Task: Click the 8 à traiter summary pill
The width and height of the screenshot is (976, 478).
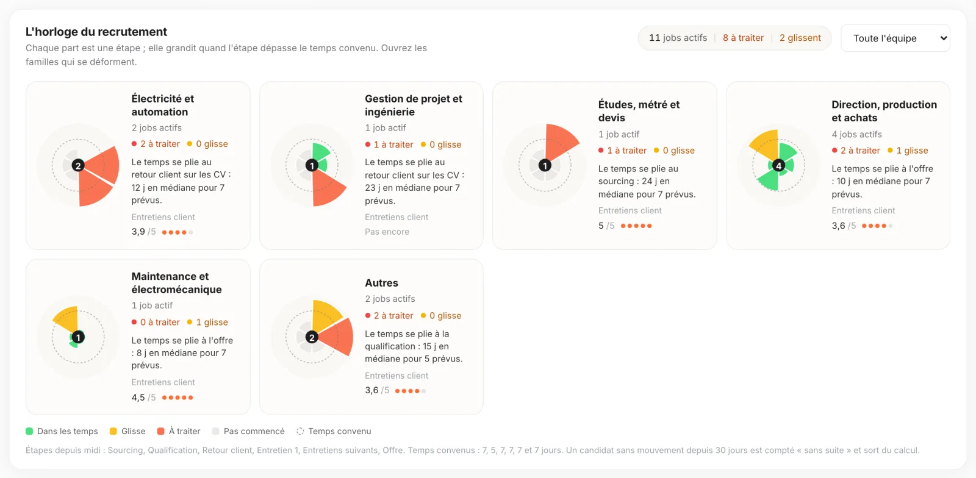Action: [x=743, y=38]
